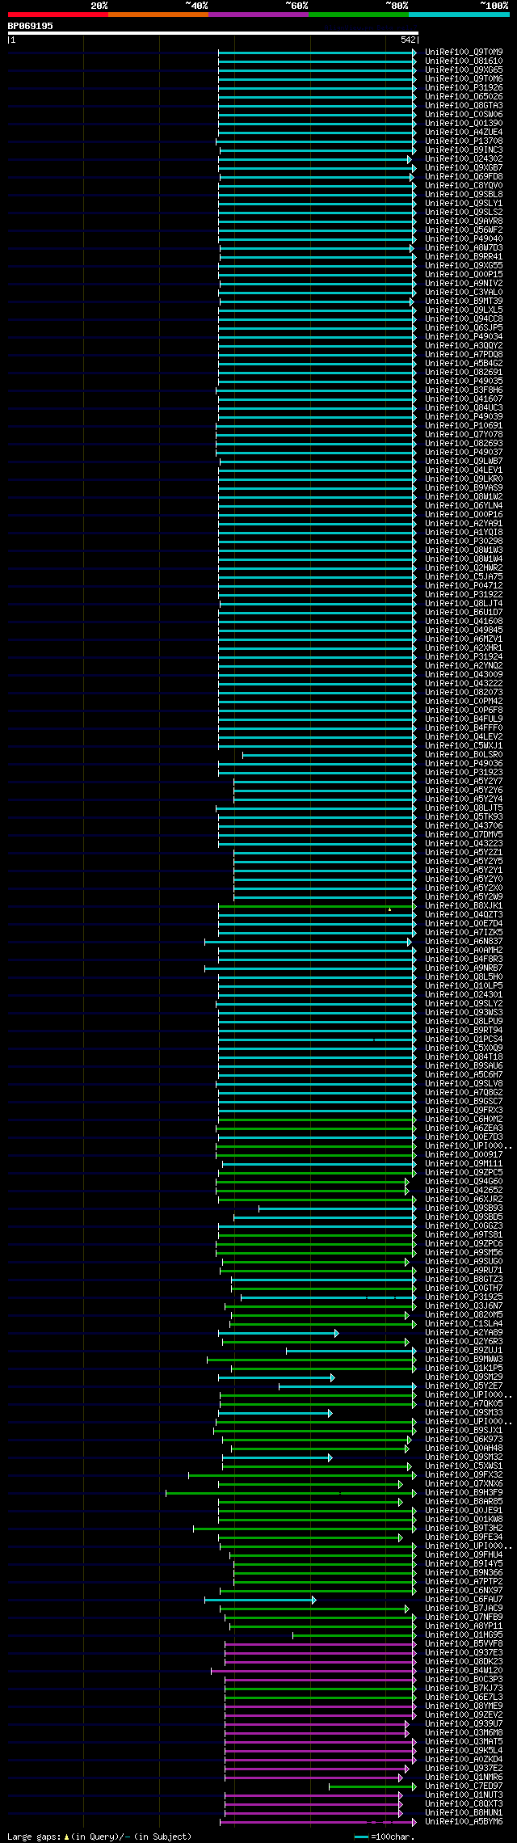The height and width of the screenshot is (1843, 517).
Task: Select the label UniRef100_A2YA89
Action: pyautogui.click(x=464, y=1333)
